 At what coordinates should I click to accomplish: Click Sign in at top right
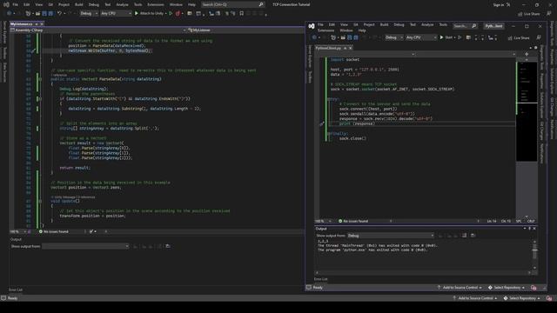[x=499, y=5]
